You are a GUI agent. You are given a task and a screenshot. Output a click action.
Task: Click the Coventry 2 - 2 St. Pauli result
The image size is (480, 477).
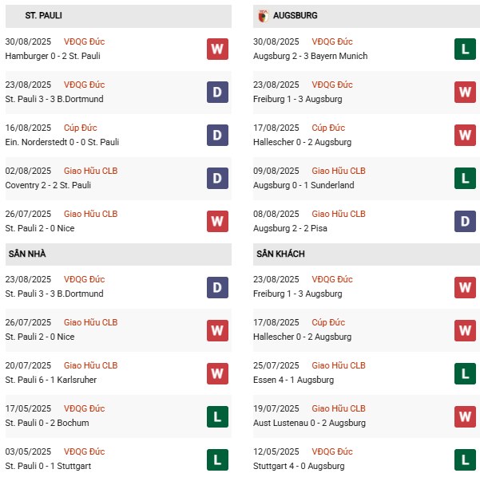click(48, 185)
